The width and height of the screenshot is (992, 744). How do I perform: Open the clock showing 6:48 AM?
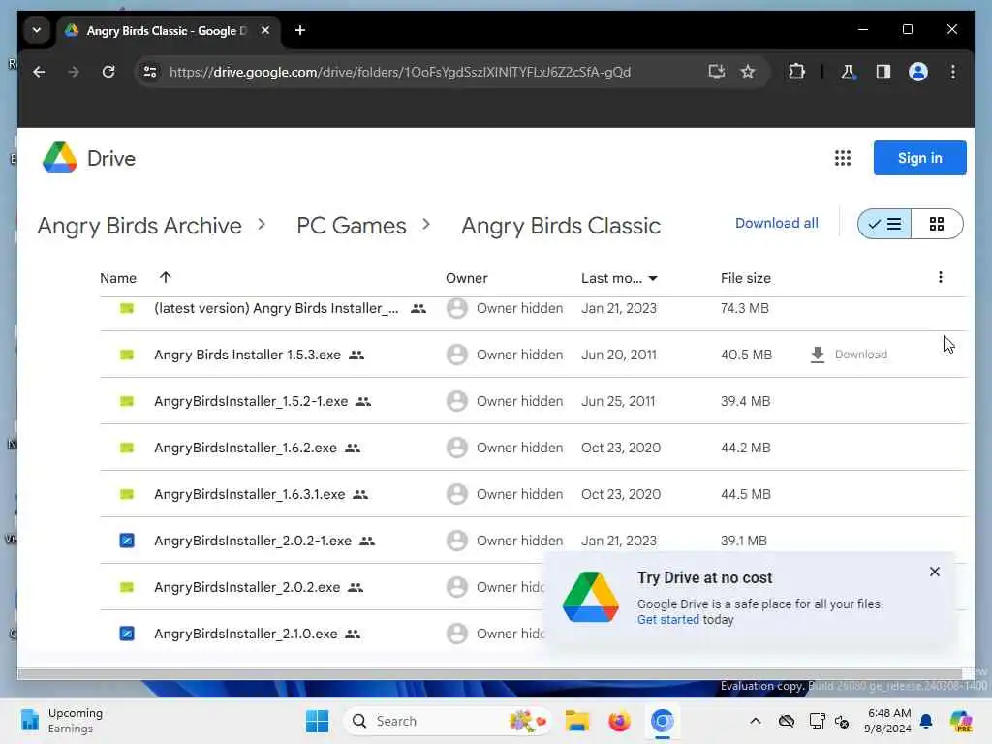tap(888, 721)
